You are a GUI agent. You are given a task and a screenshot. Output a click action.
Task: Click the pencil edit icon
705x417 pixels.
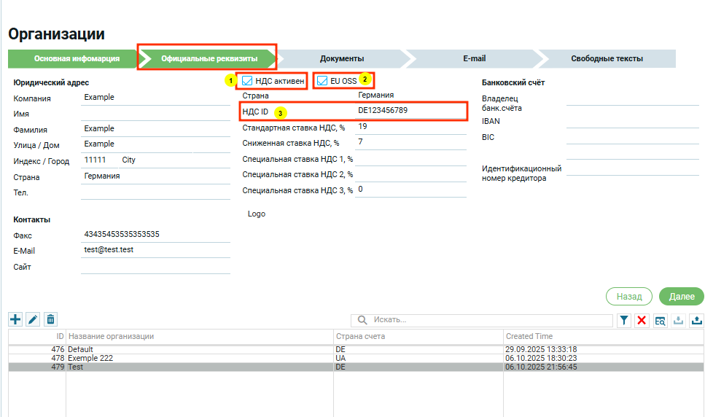click(33, 319)
